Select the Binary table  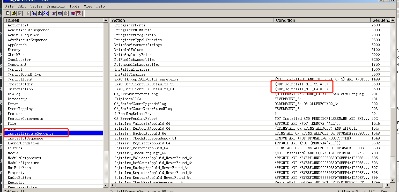(x=54, y=50)
